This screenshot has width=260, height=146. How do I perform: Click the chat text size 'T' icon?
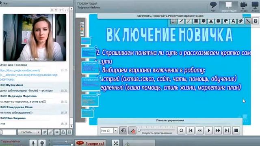click(61, 10)
